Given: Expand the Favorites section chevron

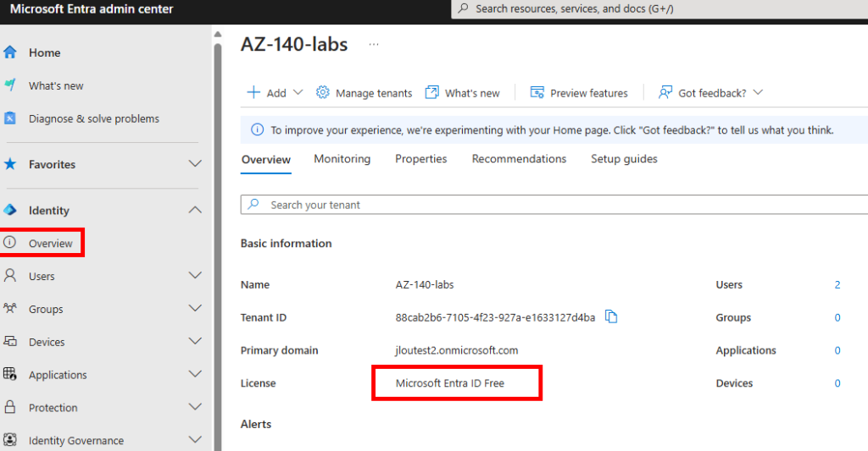Looking at the screenshot, I should pos(195,163).
